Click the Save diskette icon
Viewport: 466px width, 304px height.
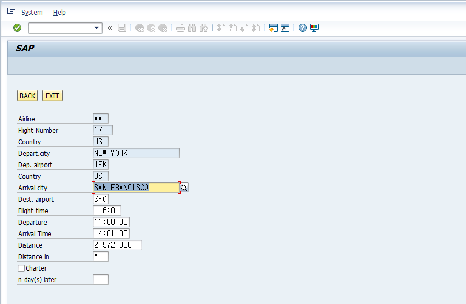click(122, 28)
